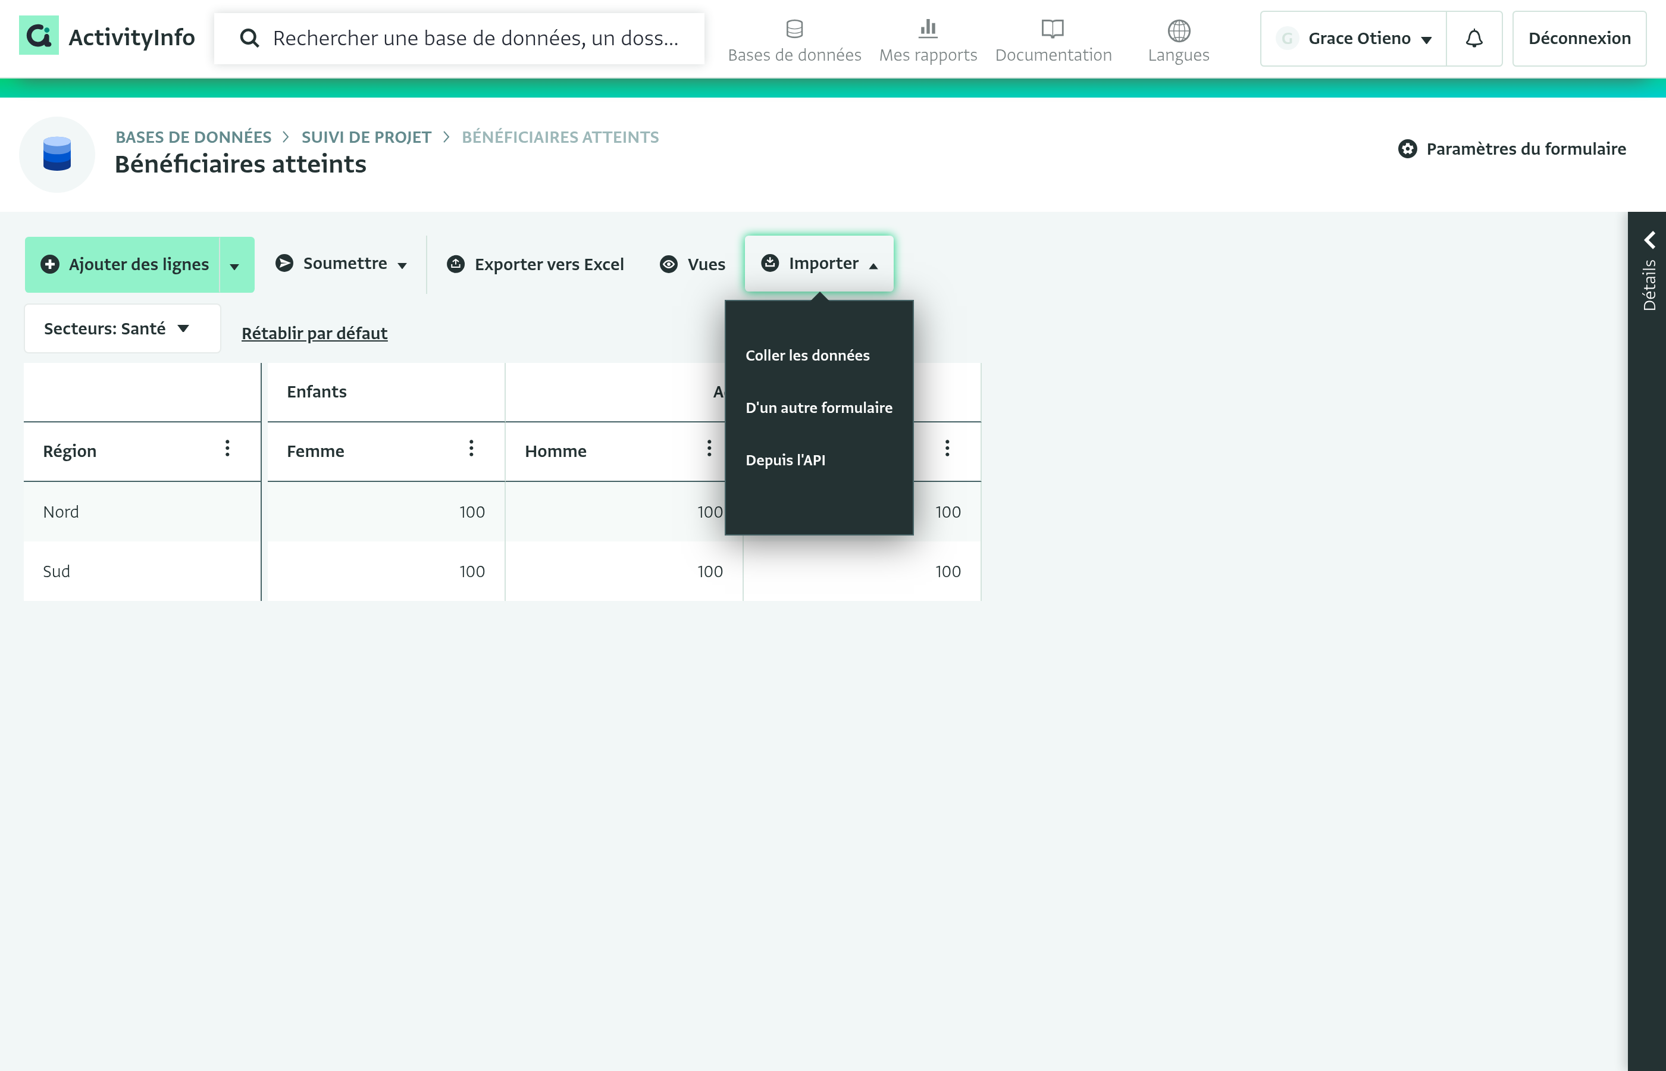Image resolution: width=1666 pixels, height=1071 pixels.
Task: Open Grace Otieno account menu
Action: click(x=1353, y=38)
